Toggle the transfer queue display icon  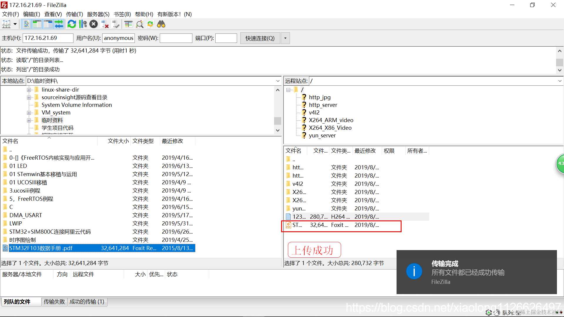tap(59, 24)
